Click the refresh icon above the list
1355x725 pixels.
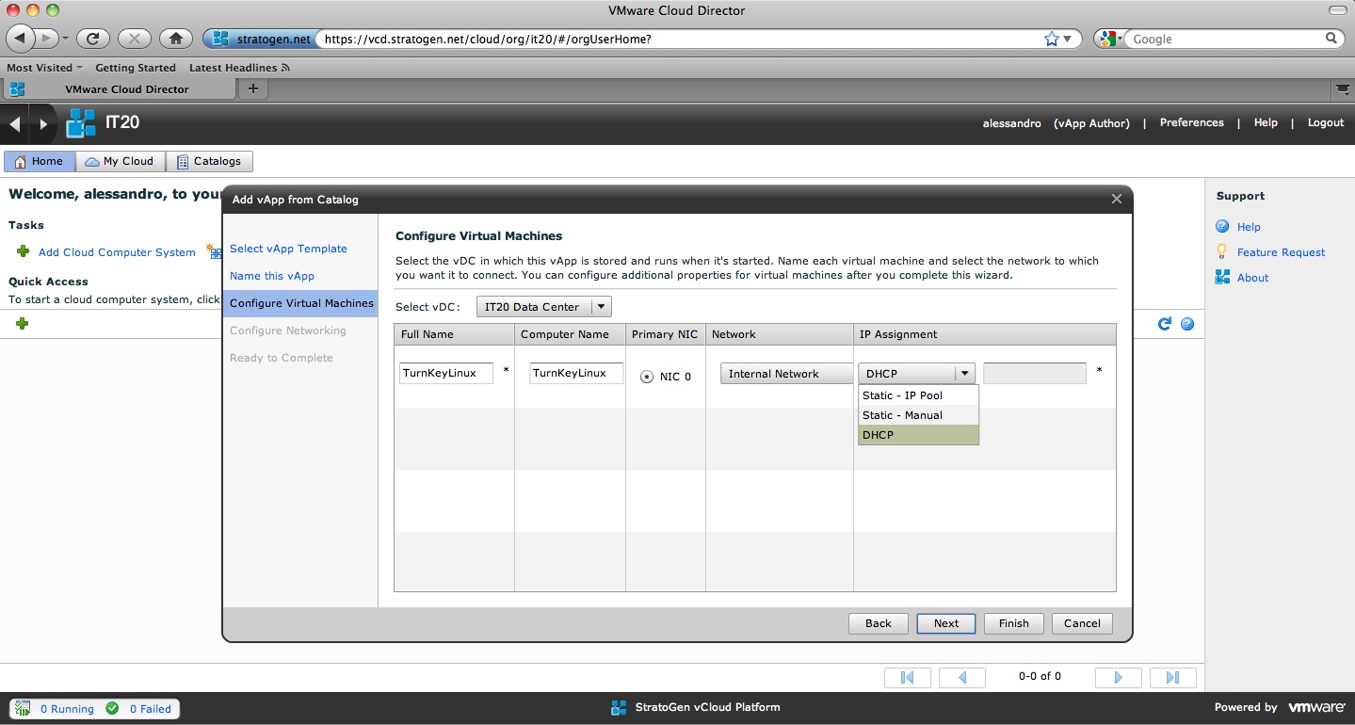[1165, 324]
